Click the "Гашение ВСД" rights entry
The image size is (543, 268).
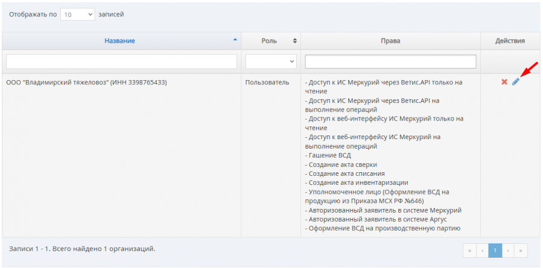click(328, 155)
